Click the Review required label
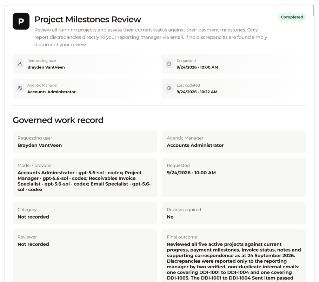This screenshot has width=319, height=282. coord(184,210)
